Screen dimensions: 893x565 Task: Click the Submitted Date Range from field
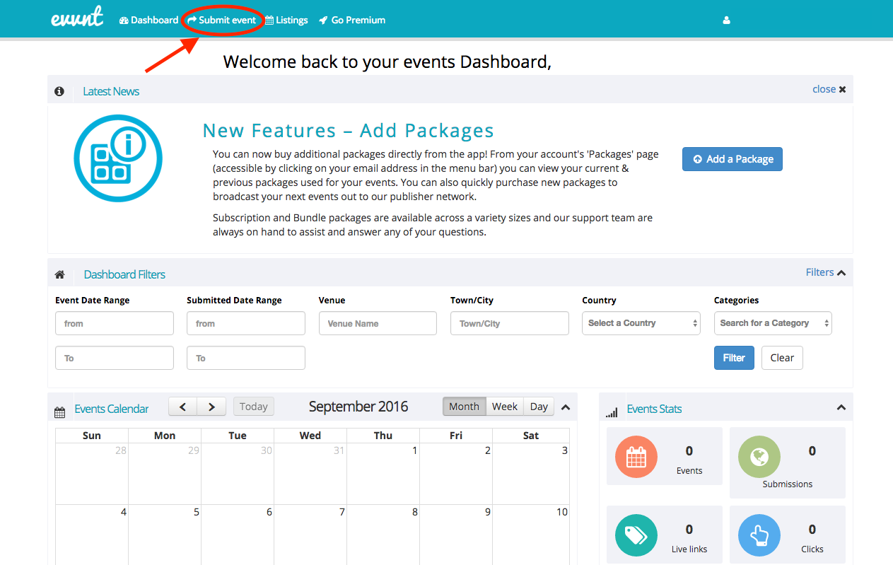click(246, 323)
